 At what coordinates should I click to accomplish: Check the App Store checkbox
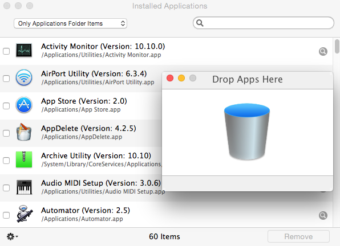pos(6,106)
